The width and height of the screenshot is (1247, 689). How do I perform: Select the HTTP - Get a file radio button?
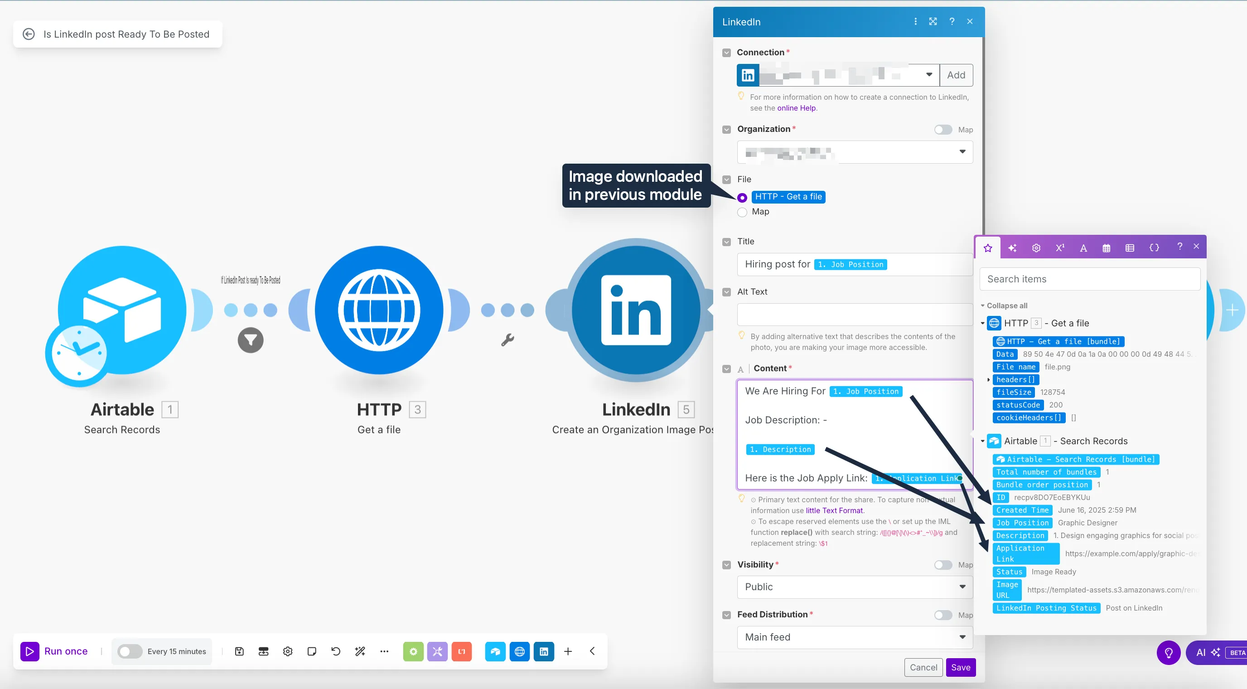(742, 197)
